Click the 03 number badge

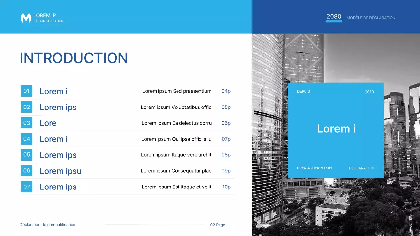click(27, 123)
